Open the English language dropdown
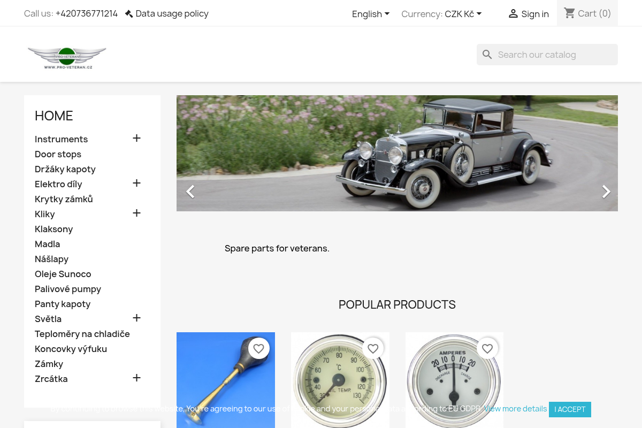This screenshot has height=428, width=642. tap(371, 14)
